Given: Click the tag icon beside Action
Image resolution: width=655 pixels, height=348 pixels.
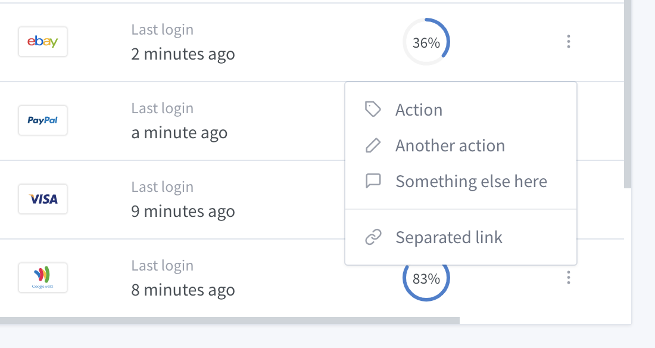Looking at the screenshot, I should pos(374,109).
